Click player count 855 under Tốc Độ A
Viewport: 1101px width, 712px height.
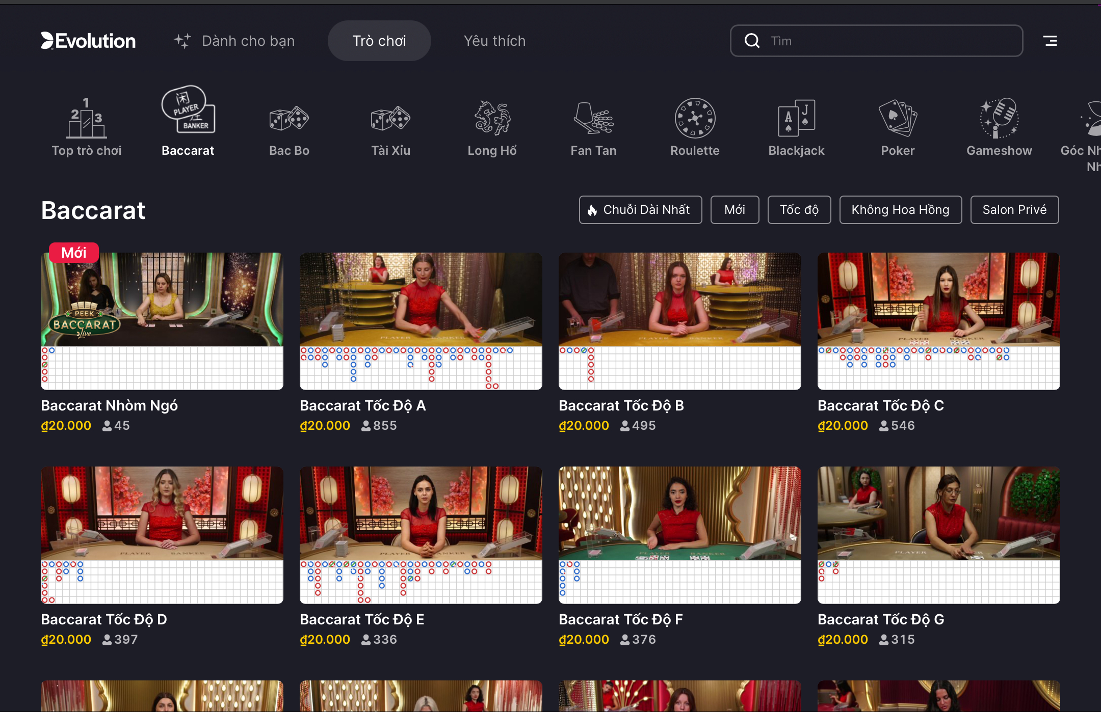click(385, 426)
